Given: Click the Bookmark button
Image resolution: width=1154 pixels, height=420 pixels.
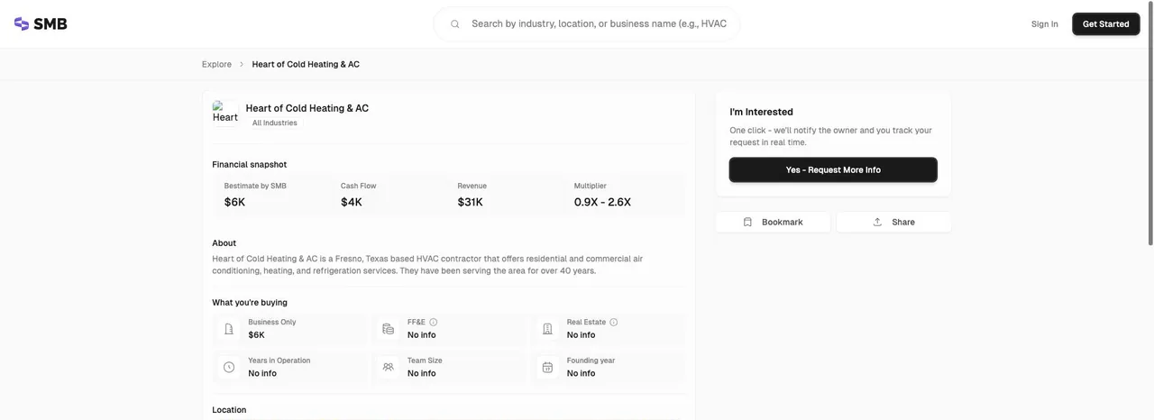Looking at the screenshot, I should coord(773,222).
